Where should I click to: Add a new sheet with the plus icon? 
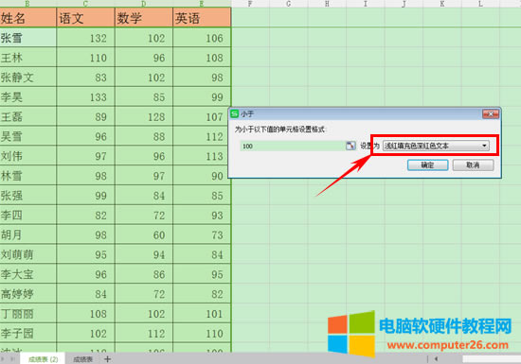(107, 359)
